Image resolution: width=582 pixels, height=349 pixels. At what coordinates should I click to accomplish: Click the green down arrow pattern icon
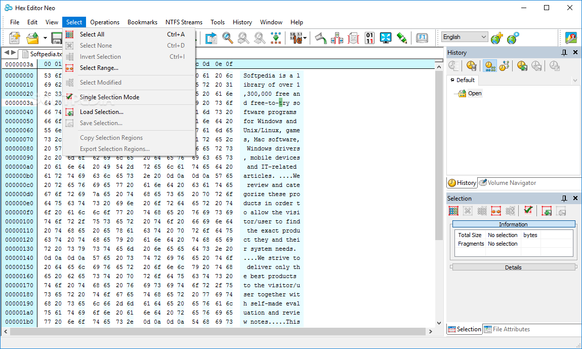[x=276, y=38]
